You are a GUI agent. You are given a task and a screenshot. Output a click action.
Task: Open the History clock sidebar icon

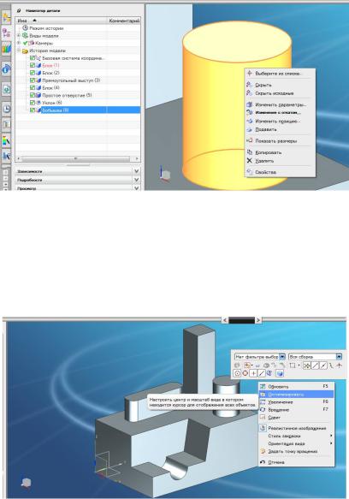coord(6,109)
